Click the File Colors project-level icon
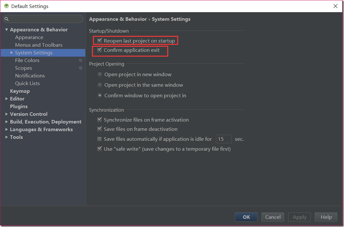This screenshot has height=227, width=344. (x=81, y=60)
